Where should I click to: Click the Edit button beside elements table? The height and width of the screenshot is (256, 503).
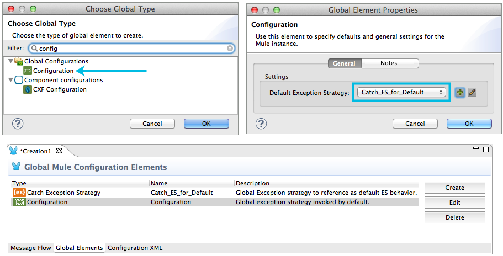click(455, 202)
